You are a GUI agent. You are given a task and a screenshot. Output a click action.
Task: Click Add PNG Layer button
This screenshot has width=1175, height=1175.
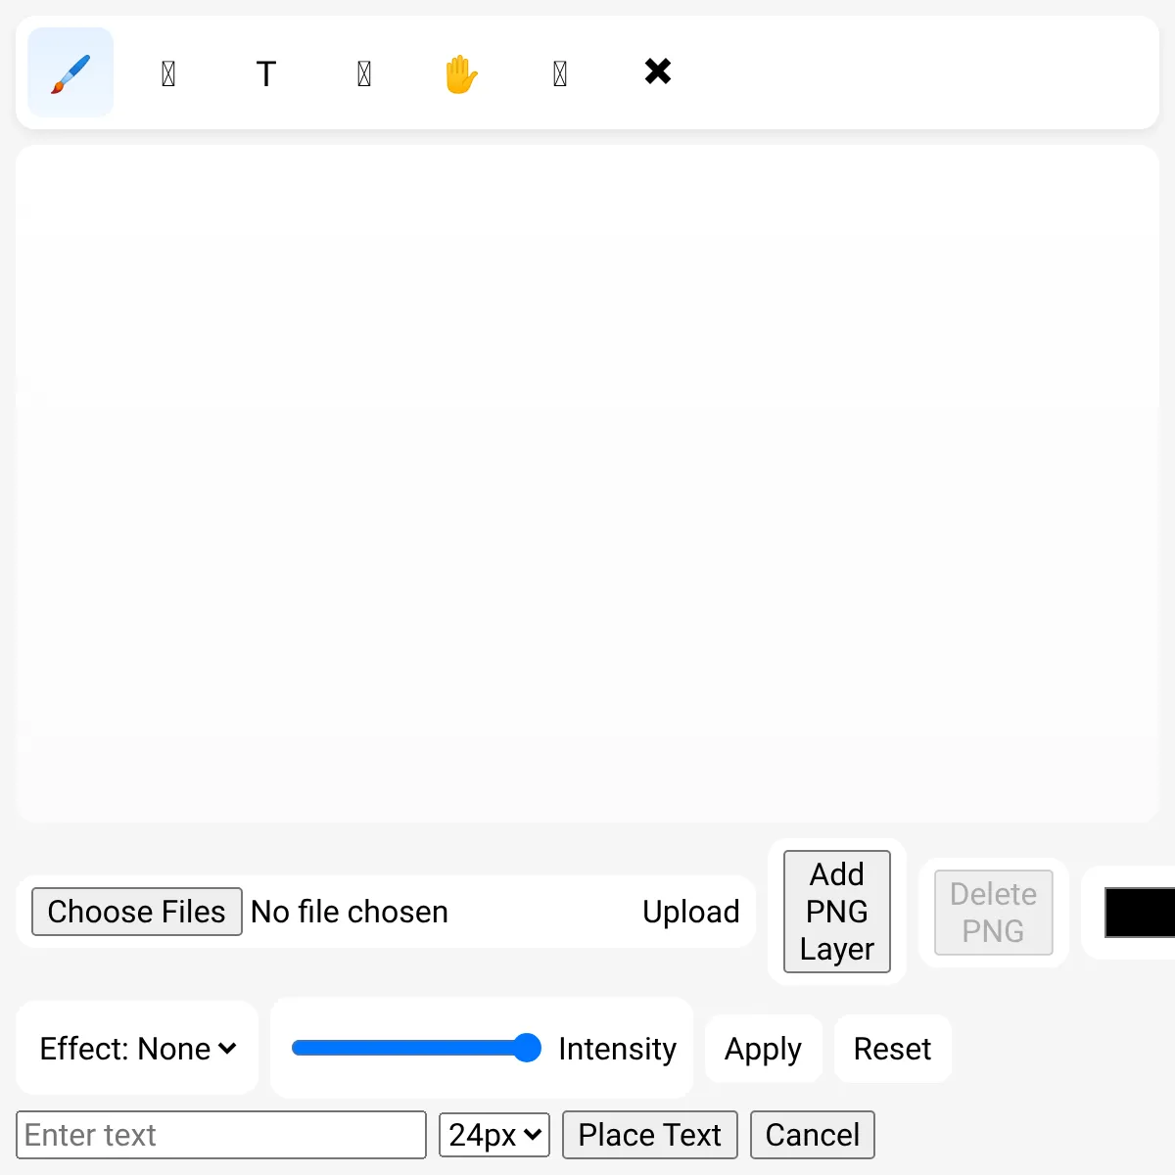tap(837, 912)
